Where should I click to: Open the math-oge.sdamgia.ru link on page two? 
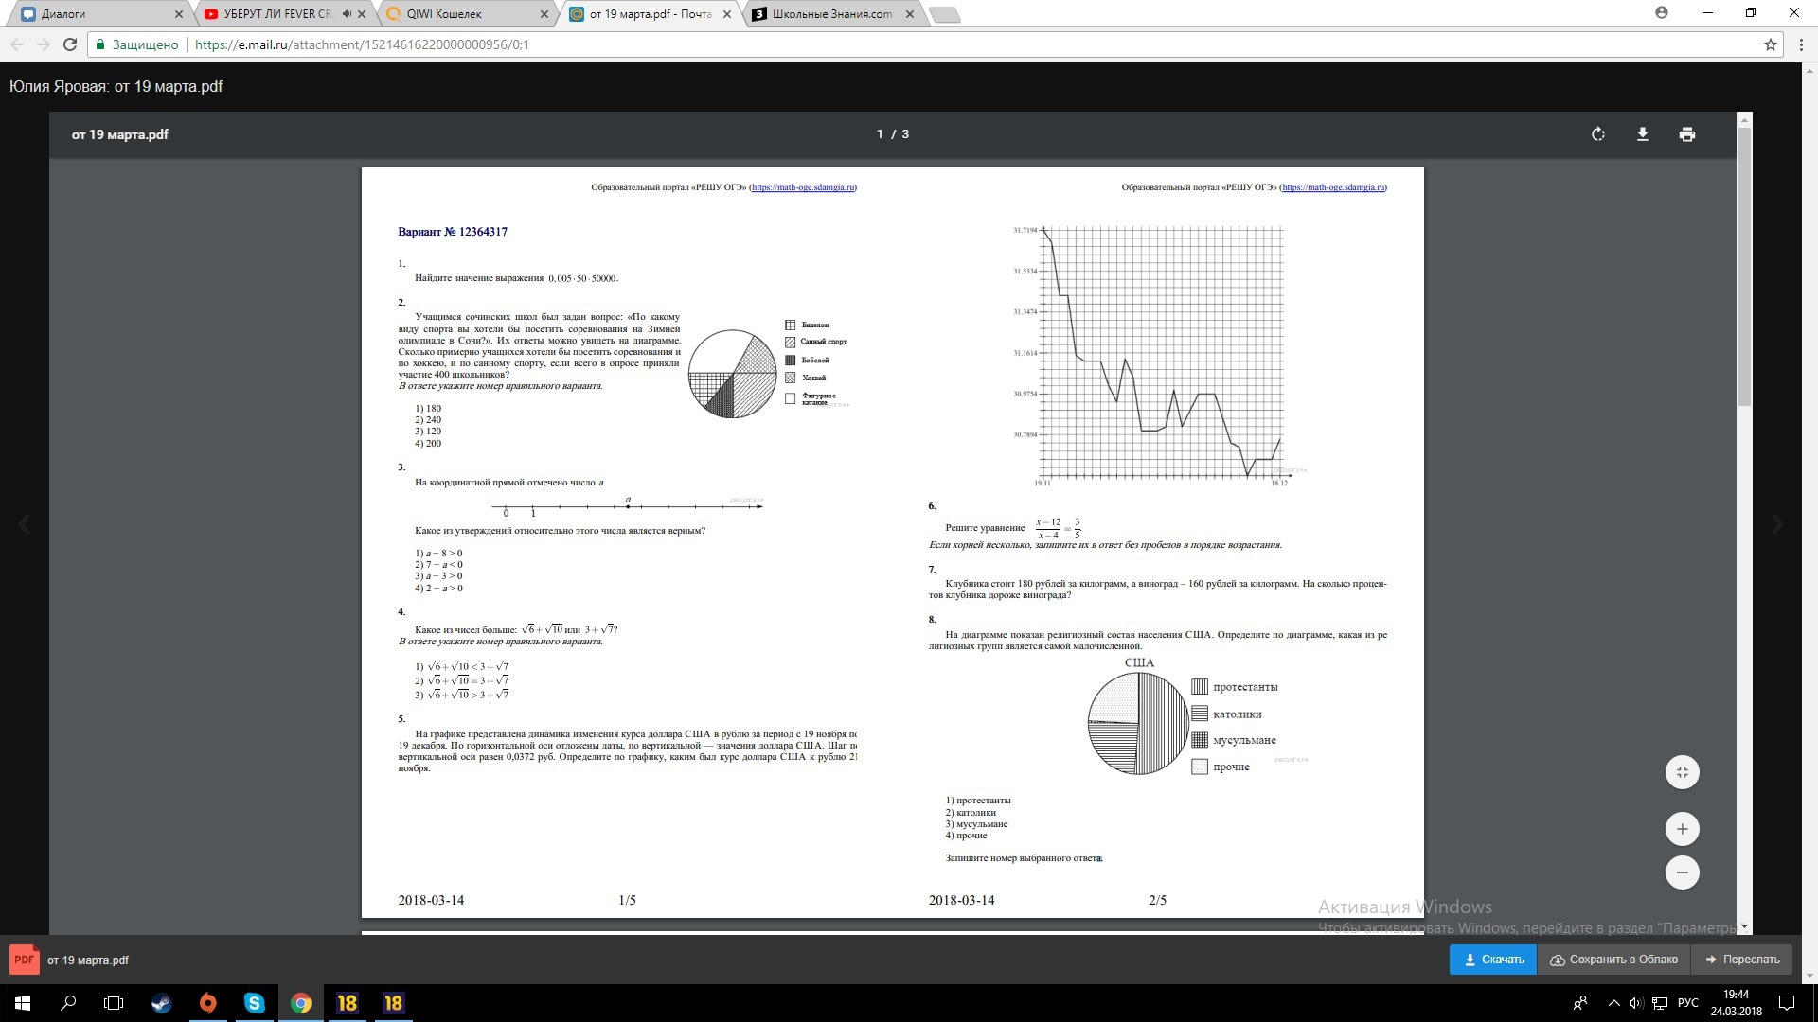pos(1333,187)
